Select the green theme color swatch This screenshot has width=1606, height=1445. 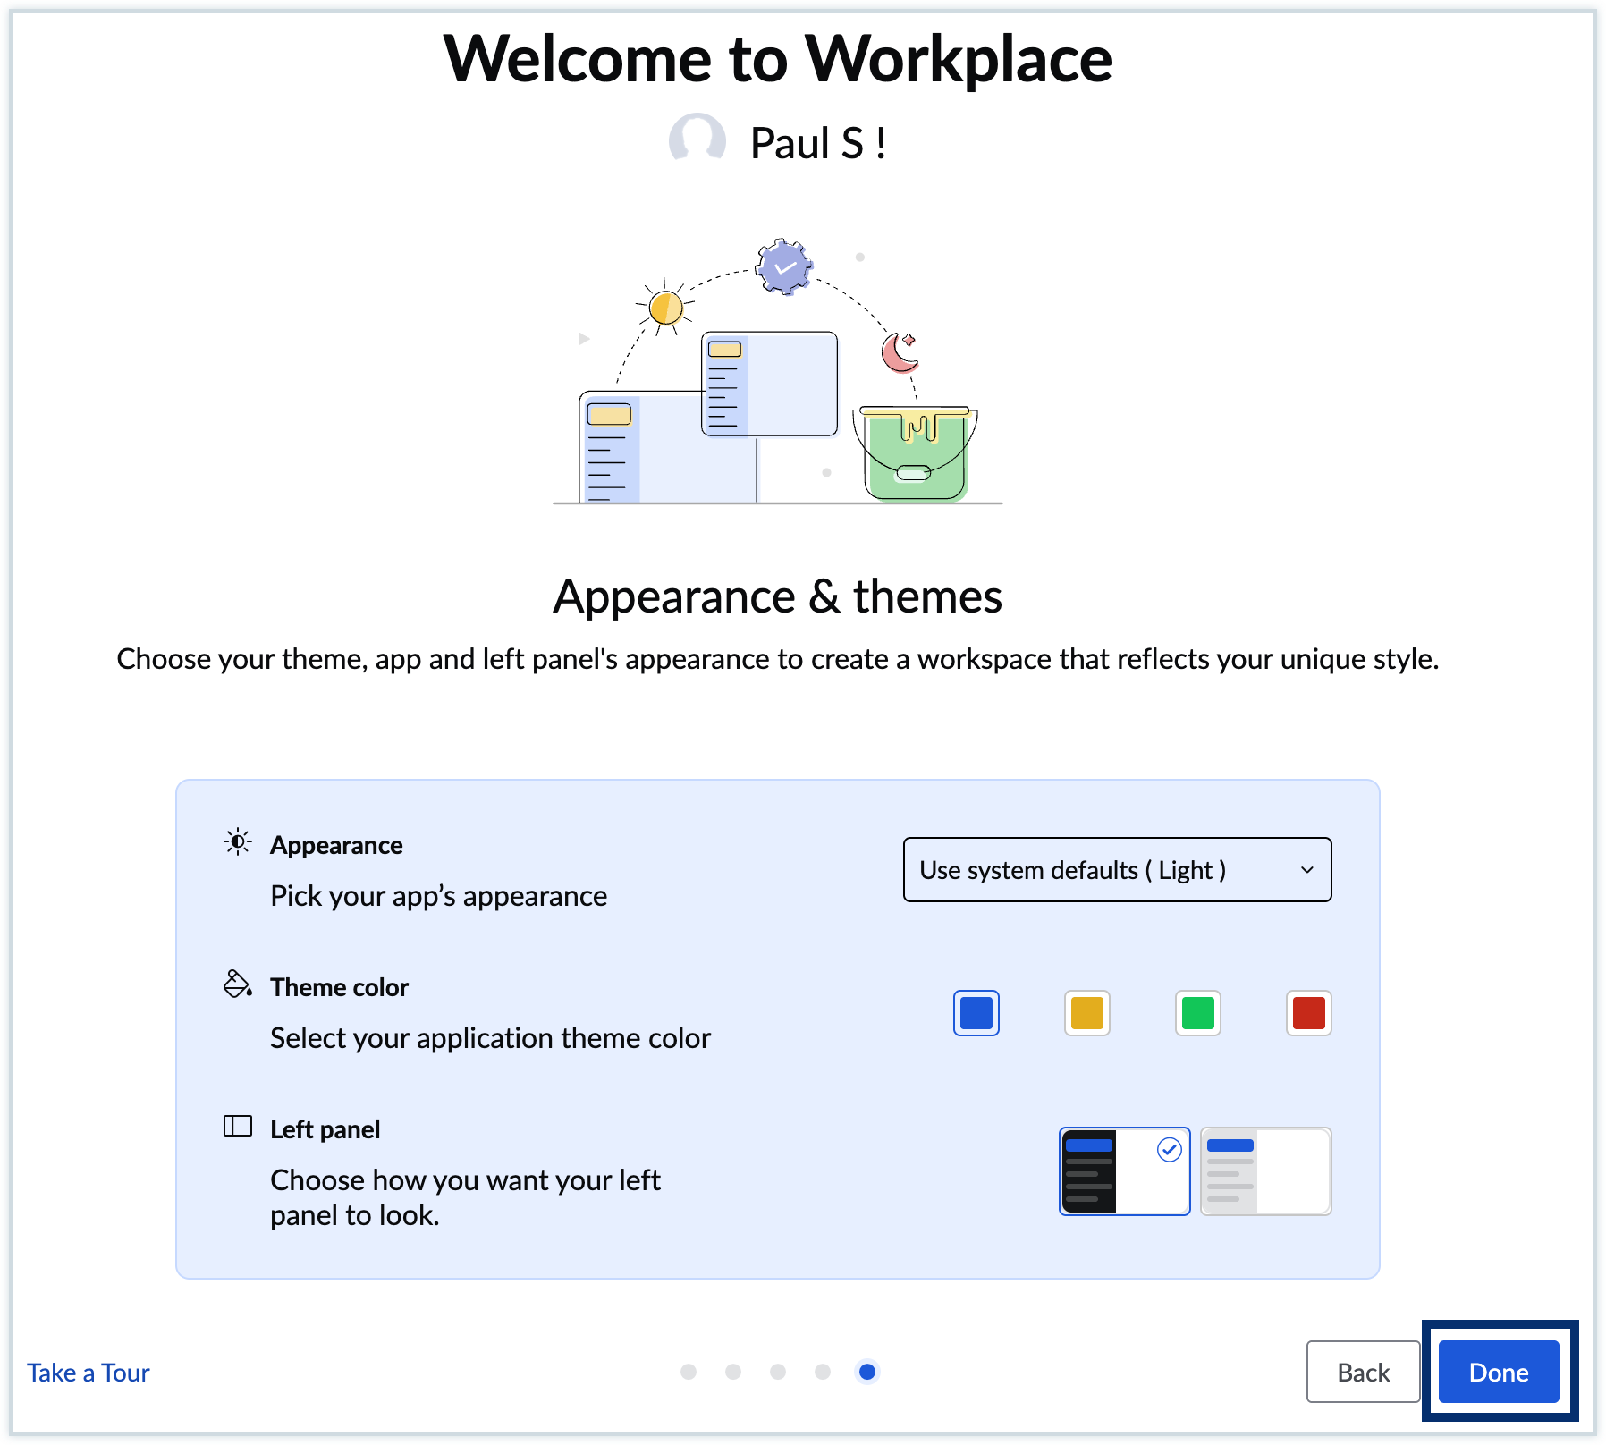click(x=1197, y=1013)
